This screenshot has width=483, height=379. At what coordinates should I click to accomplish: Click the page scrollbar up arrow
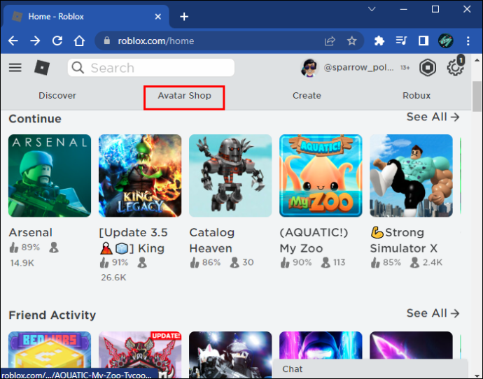tap(477, 60)
